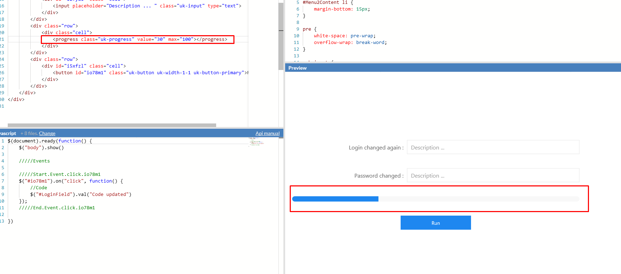Click the JavaScript editor minimap thumbnail
Image resolution: width=621 pixels, height=274 pixels.
(x=256, y=141)
